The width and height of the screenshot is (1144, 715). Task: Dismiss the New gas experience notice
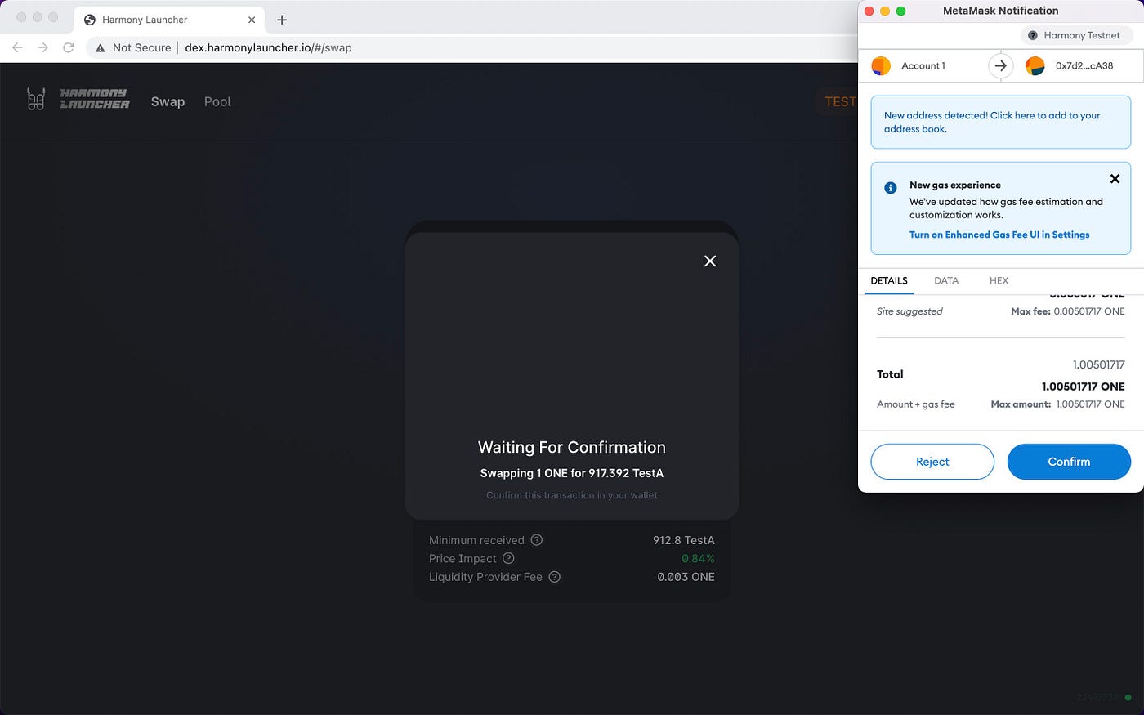point(1115,179)
